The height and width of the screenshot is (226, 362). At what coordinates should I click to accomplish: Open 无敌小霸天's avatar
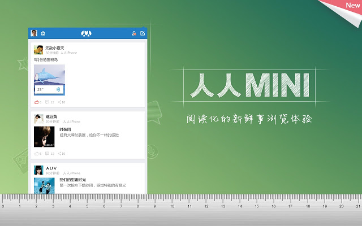(x=38, y=50)
